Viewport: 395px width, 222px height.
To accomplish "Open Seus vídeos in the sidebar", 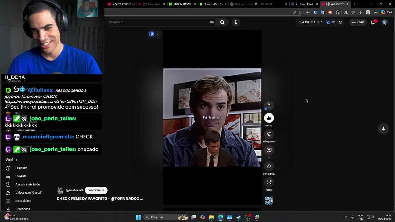I will [x=23, y=201].
